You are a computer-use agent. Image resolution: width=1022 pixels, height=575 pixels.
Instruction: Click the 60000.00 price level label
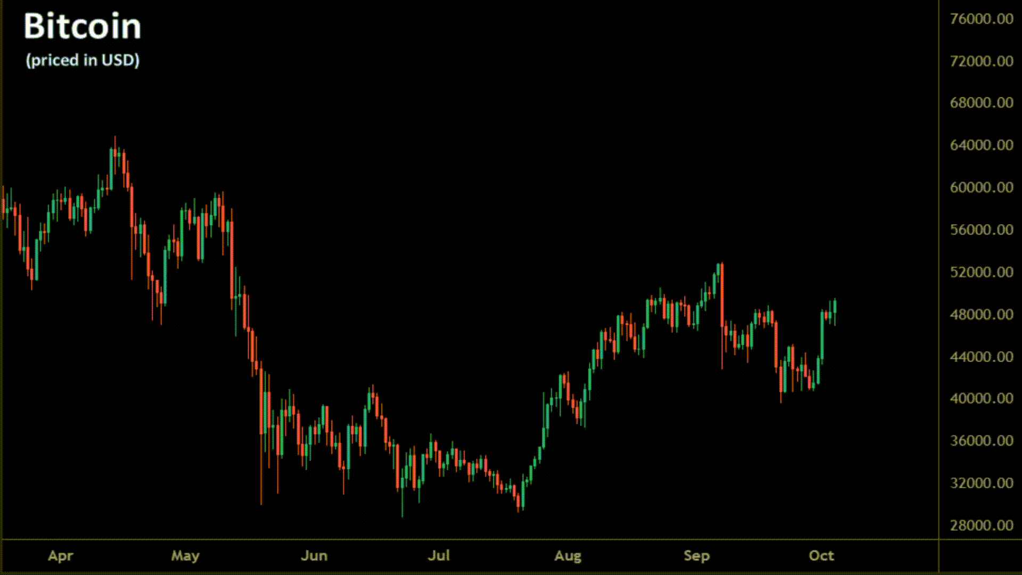point(981,187)
